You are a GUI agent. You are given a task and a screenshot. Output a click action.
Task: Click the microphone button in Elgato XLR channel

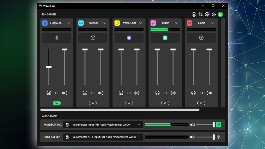(57, 38)
